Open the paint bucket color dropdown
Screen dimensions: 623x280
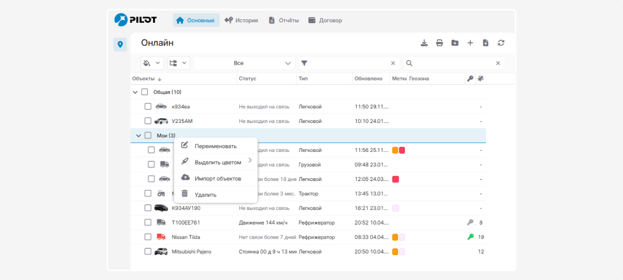tap(152, 63)
